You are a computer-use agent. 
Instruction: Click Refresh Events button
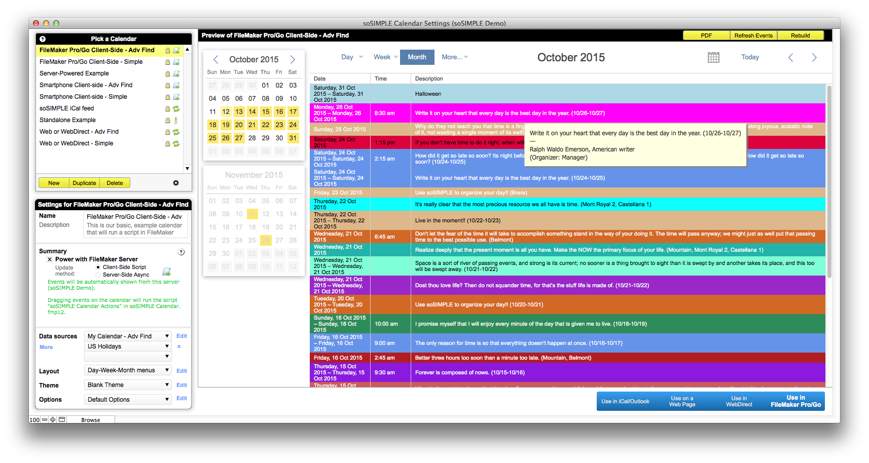coord(753,35)
